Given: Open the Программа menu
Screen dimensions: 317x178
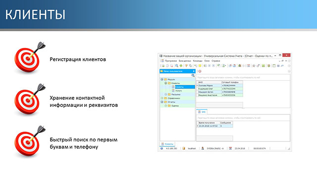Looking at the screenshot, I should tap(170, 61).
